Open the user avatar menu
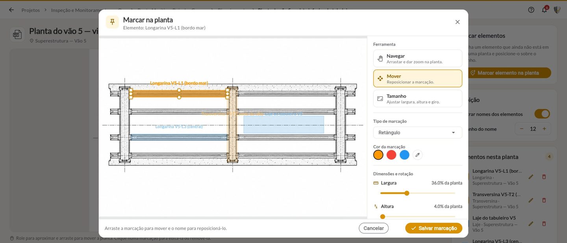 click(x=557, y=10)
